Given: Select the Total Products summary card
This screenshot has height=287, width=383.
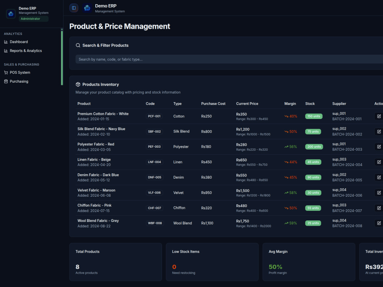Looking at the screenshot, I should coord(116,262).
